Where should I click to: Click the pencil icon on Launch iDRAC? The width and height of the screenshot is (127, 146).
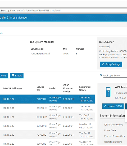(x=105, y=106)
